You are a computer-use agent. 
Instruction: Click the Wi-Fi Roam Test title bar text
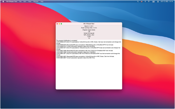(89, 24)
